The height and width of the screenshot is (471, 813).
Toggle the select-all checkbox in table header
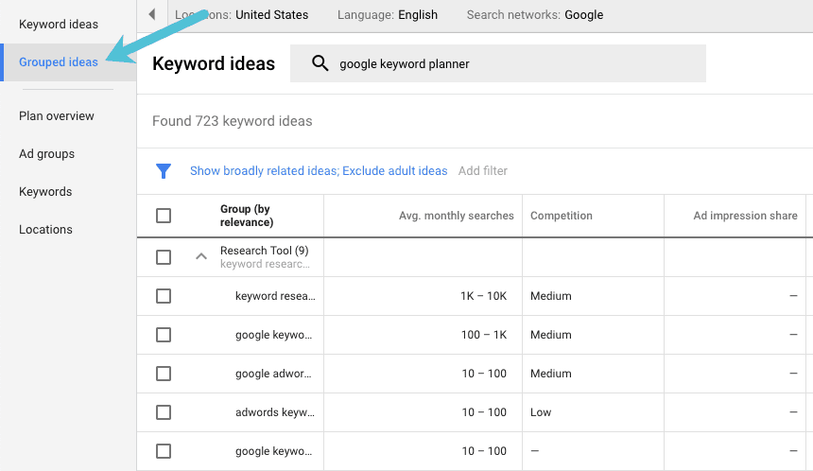pos(164,216)
